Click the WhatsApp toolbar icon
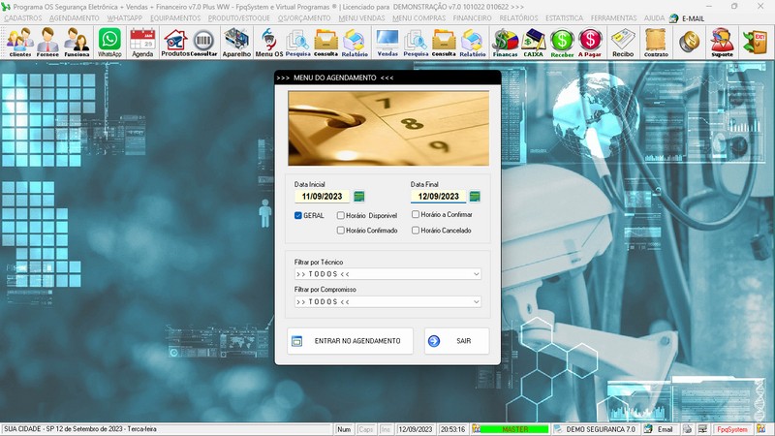Viewport: 775px width, 436px height. click(109, 42)
